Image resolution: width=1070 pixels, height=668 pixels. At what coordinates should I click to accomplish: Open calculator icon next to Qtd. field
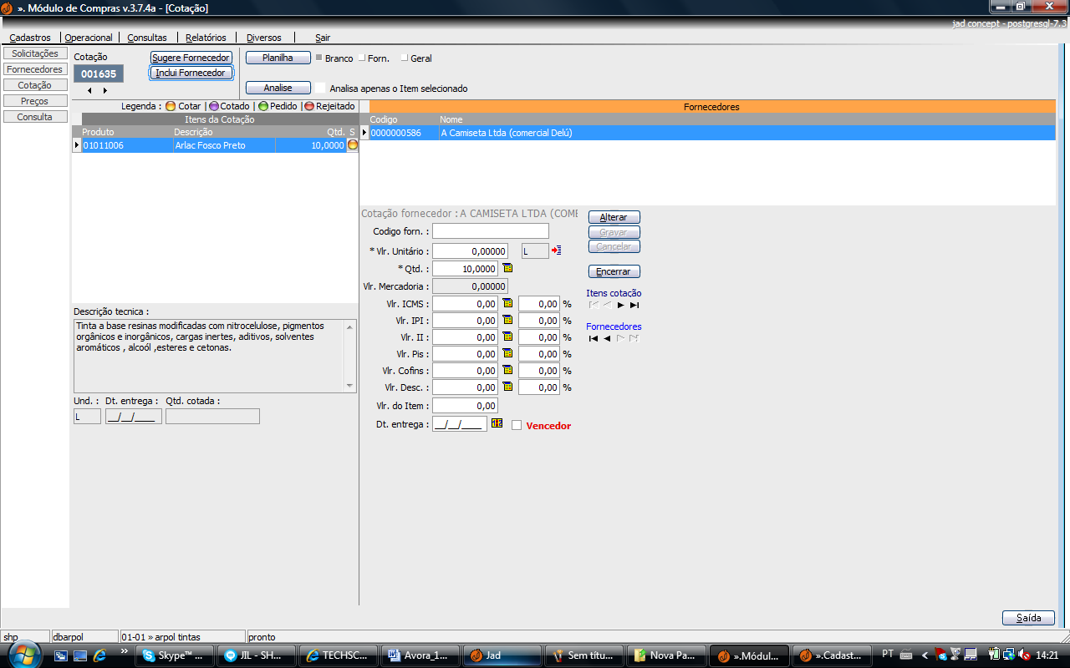tap(507, 268)
